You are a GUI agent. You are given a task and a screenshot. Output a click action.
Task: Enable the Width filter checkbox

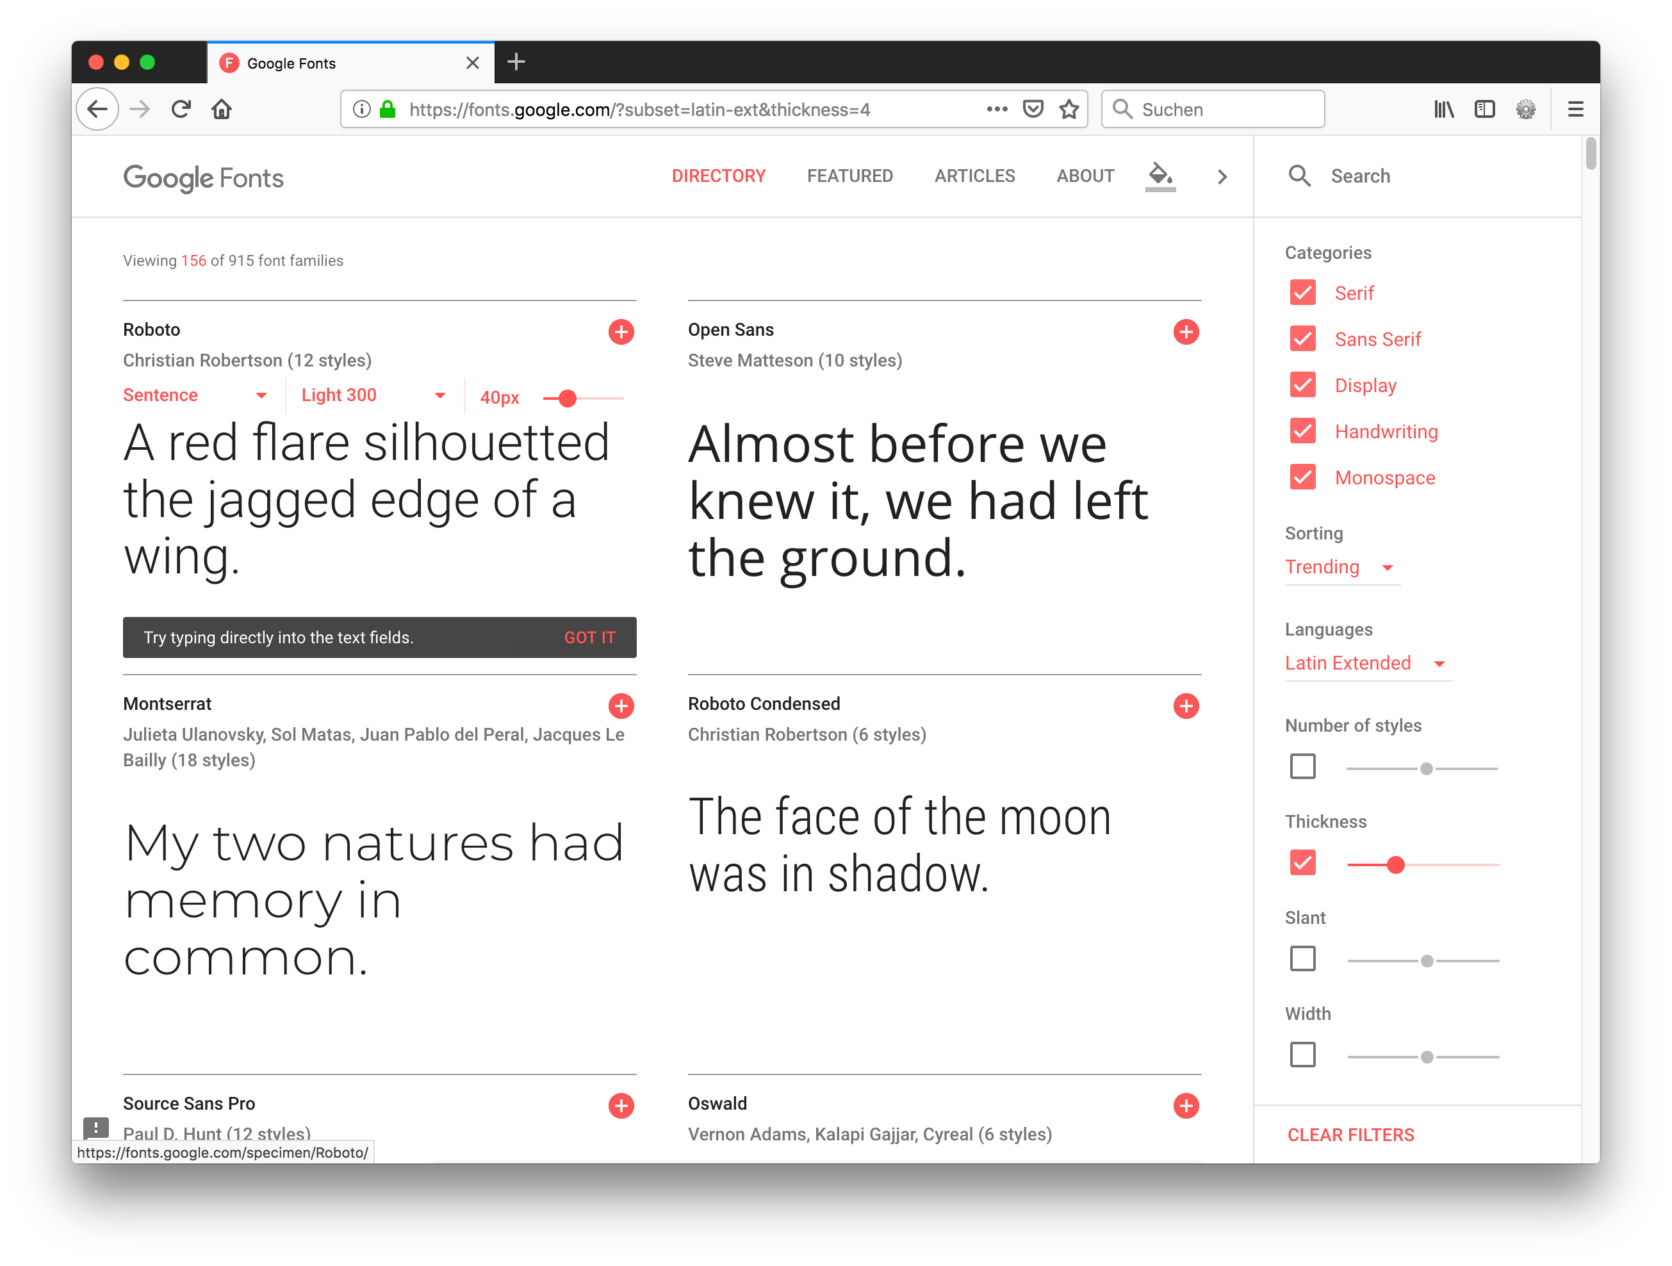point(1302,1055)
